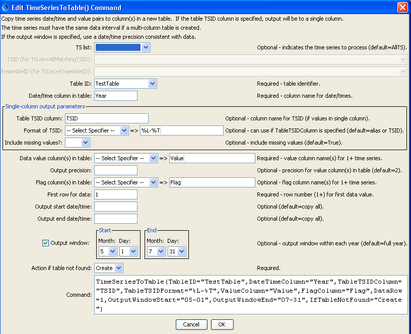Click the Output precision text field
Viewport: 411px width, 334px height.
[x=116, y=170]
